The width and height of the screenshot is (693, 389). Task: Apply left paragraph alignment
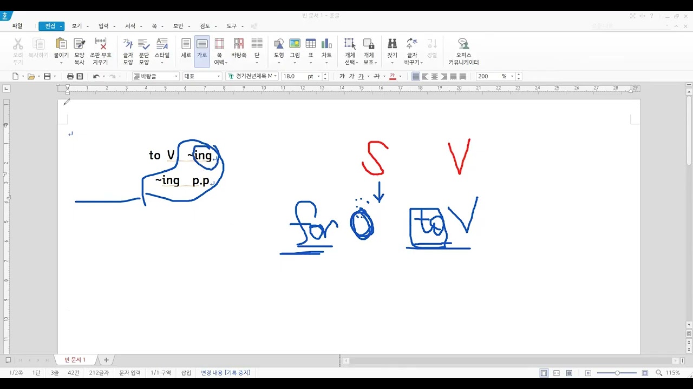[x=425, y=76]
